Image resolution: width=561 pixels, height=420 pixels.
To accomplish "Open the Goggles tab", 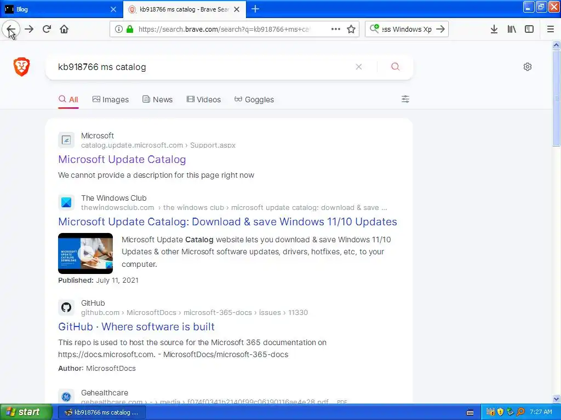I will [x=254, y=100].
